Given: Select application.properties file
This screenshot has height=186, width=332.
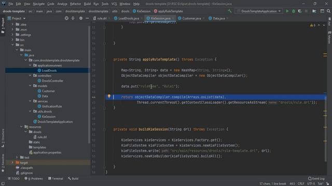Looking at the screenshot, I should tap(47, 152).
